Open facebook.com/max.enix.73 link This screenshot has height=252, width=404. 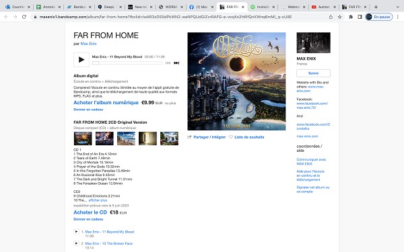(312, 106)
